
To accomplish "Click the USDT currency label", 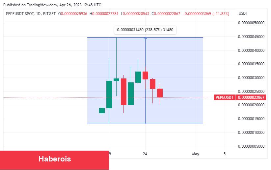I will tap(243, 13).
